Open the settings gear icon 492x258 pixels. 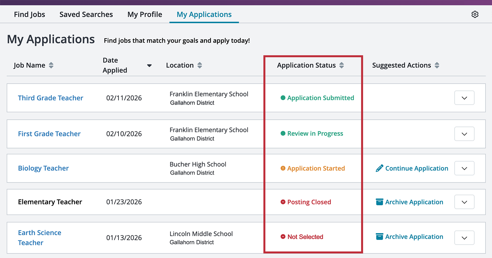point(475,14)
